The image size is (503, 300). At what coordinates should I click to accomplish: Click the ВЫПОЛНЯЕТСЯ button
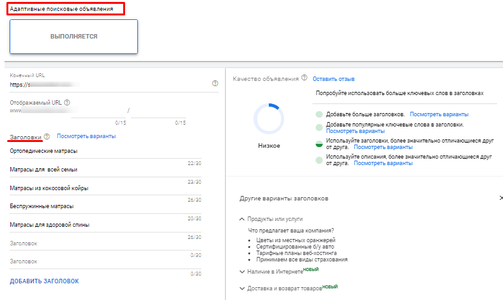coord(74,37)
